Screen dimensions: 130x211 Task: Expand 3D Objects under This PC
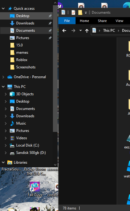(6, 94)
